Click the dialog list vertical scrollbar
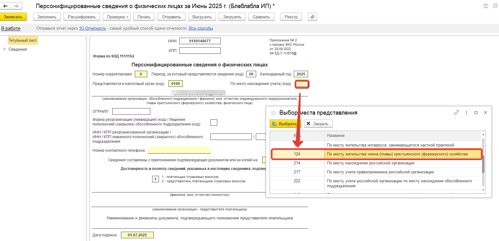 483,164
